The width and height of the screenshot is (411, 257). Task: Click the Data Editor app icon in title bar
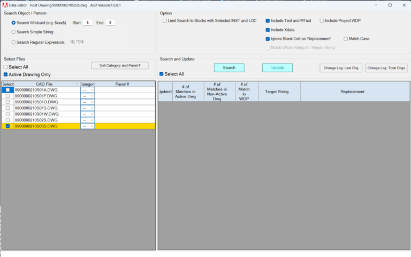click(4, 5)
